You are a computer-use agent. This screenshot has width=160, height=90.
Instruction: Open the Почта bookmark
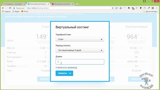(24, 11)
